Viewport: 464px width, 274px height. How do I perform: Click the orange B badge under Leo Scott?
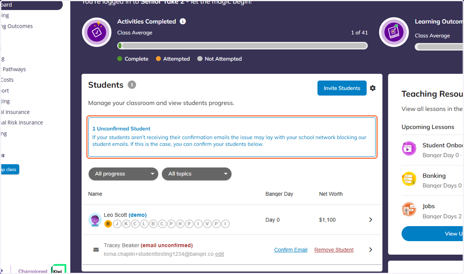tap(108, 224)
